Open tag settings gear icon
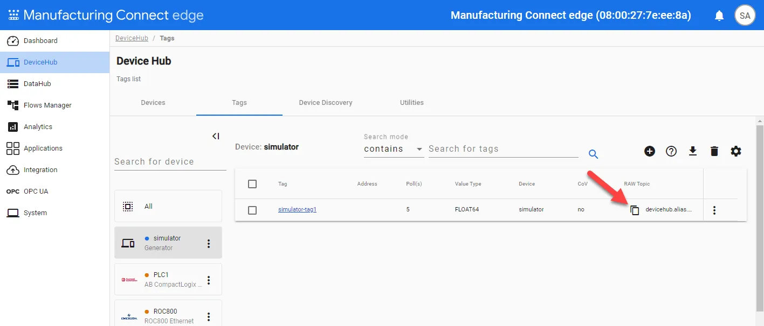Viewport: 764px width, 326px height. (736, 151)
